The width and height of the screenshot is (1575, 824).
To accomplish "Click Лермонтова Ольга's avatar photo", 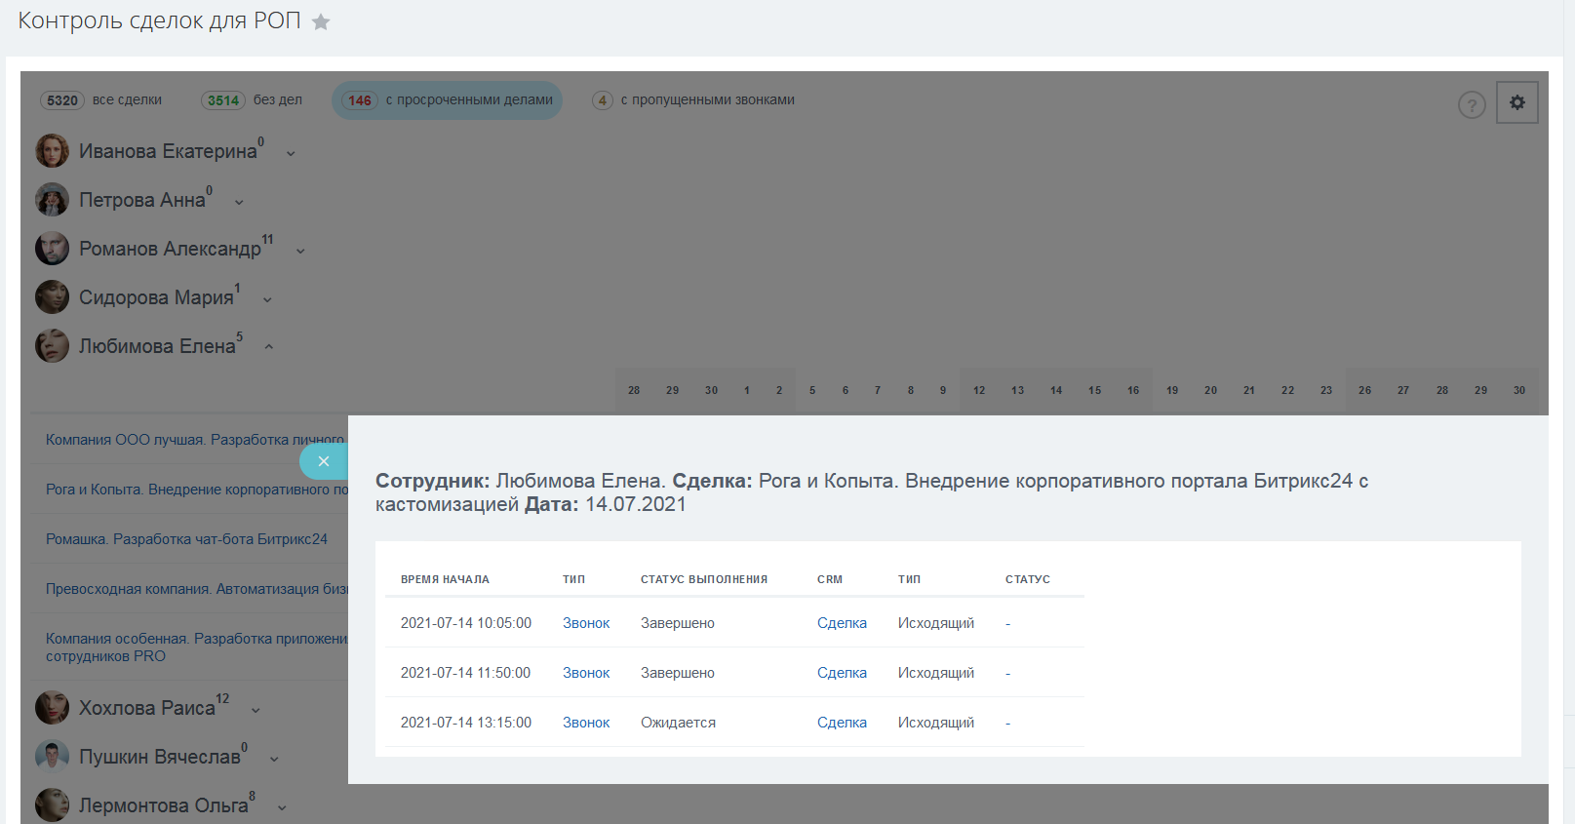I will tap(53, 805).
